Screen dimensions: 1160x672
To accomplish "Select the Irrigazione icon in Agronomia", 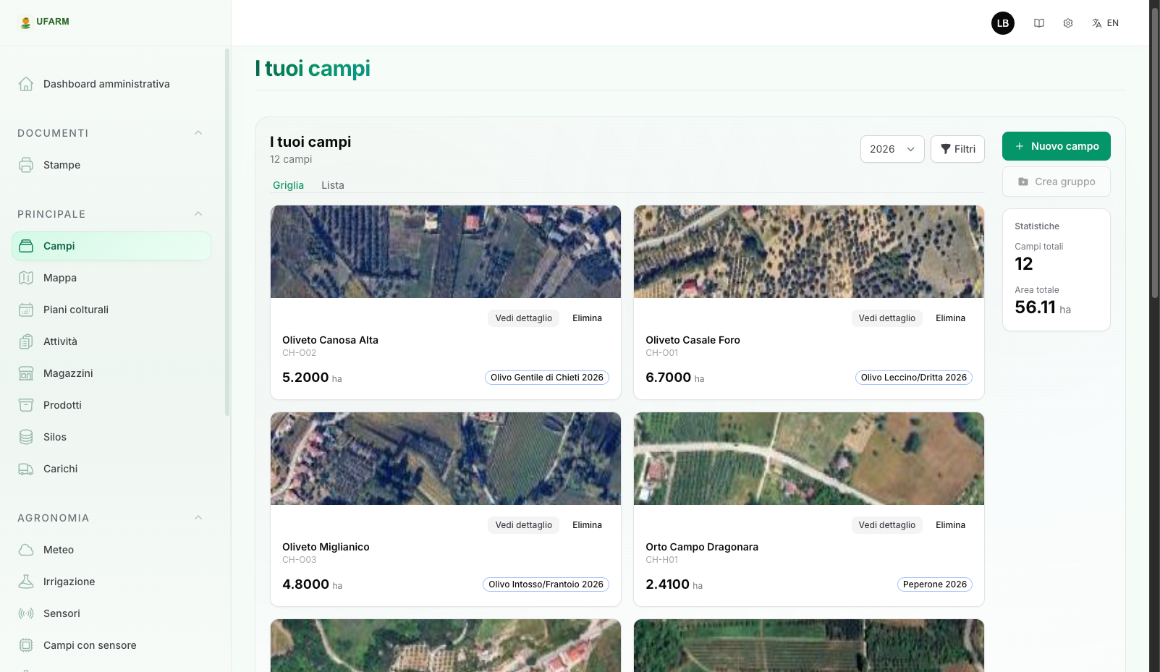I will [26, 582].
